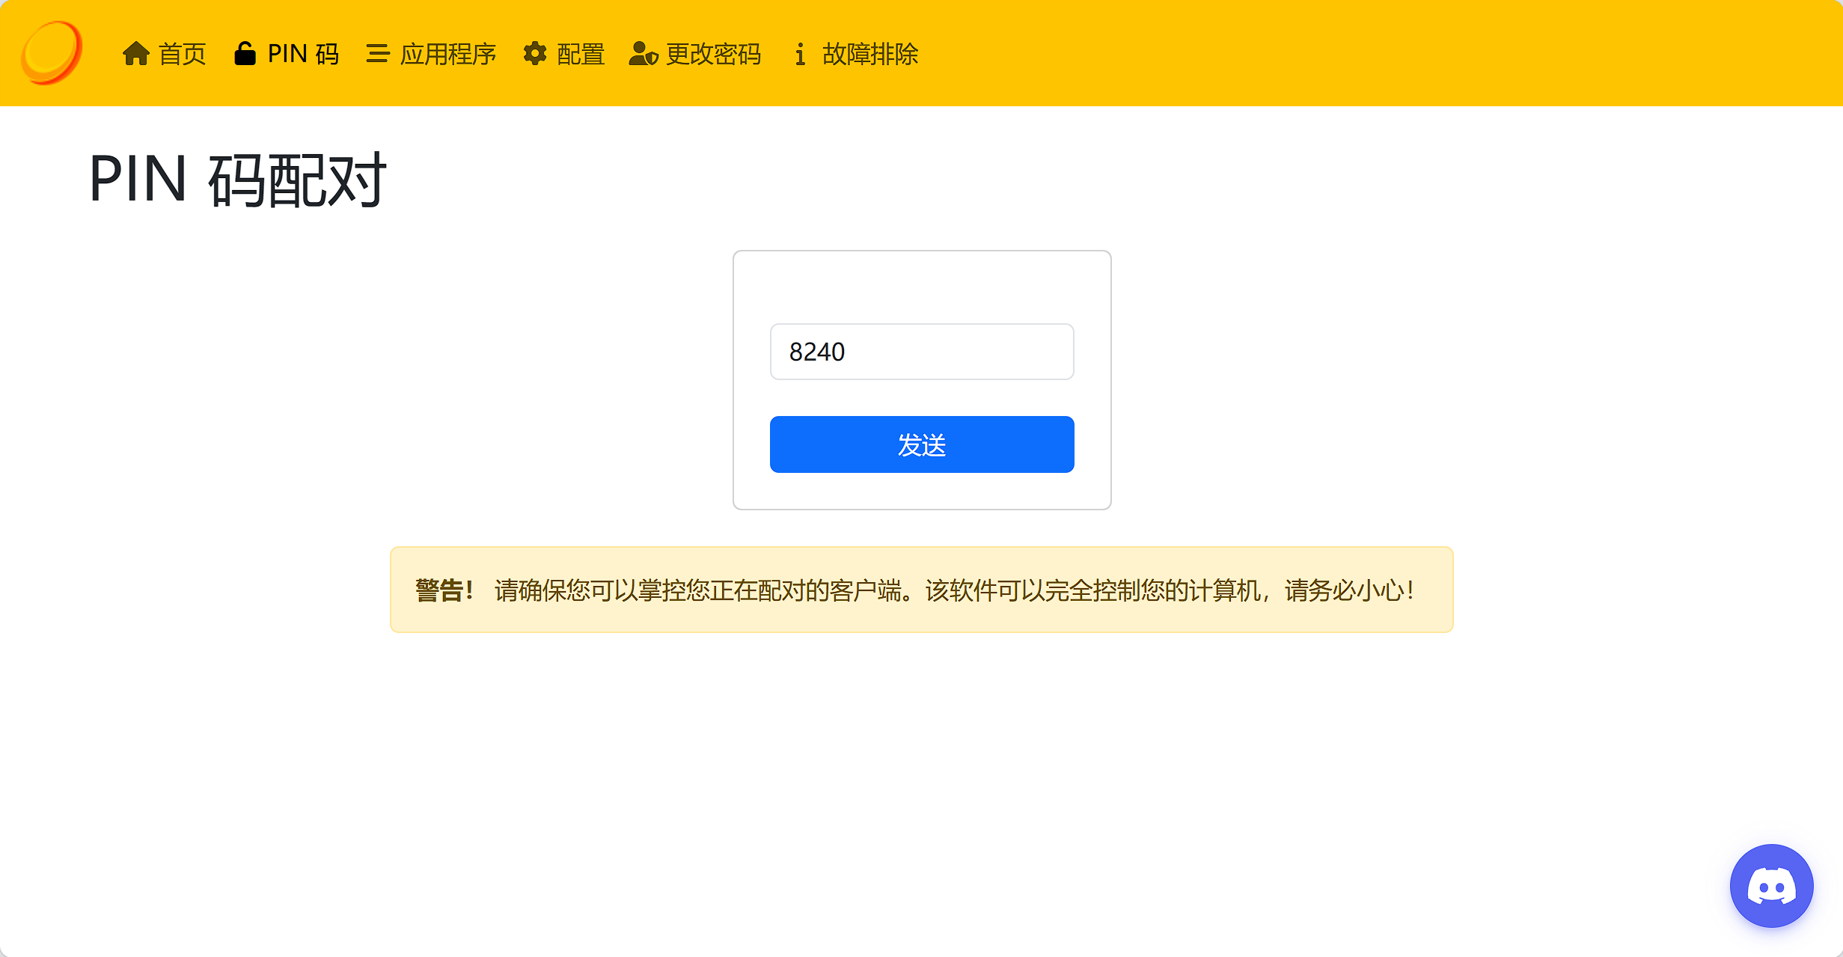
Task: Focus the PIN input field containing 8240
Action: tap(922, 352)
